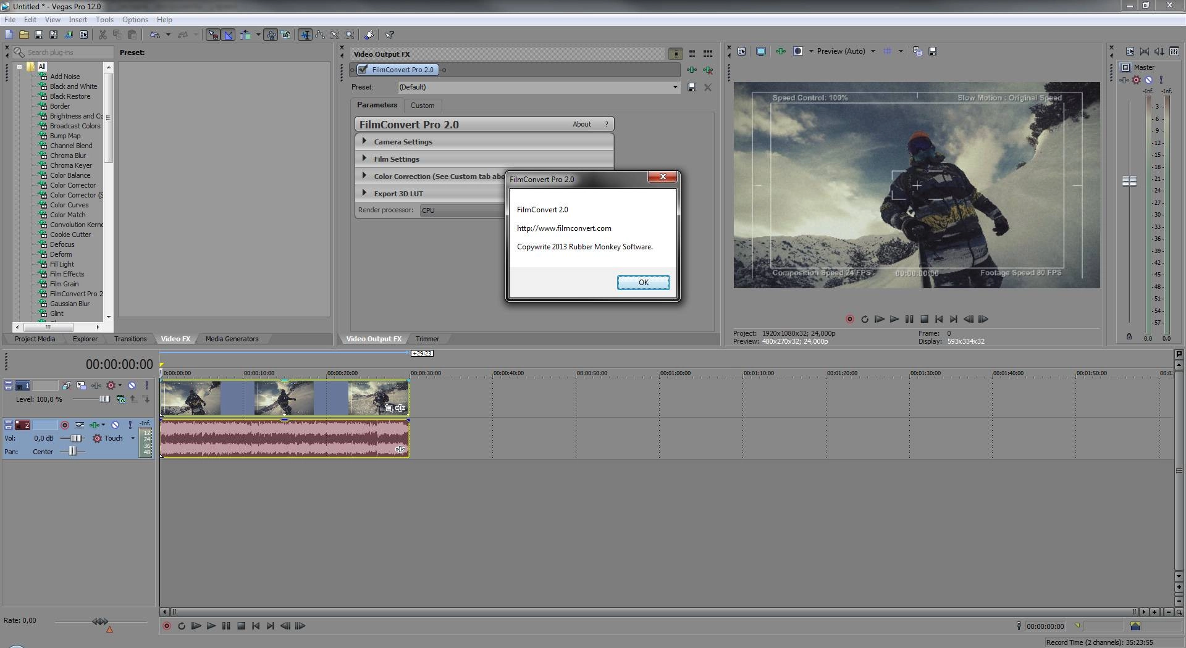Expand Export 3D LUT section
1186x648 pixels.
[x=364, y=193]
